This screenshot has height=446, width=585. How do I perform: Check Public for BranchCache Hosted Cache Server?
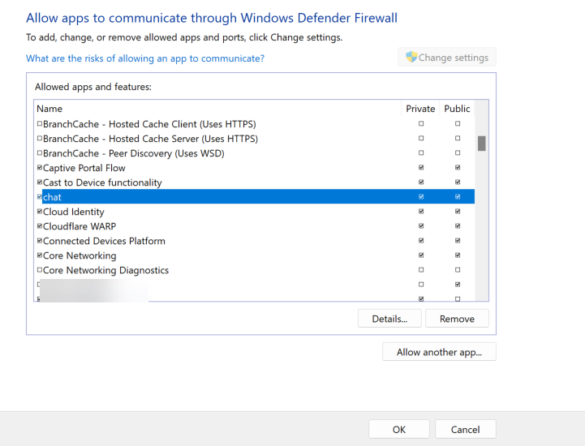click(458, 139)
